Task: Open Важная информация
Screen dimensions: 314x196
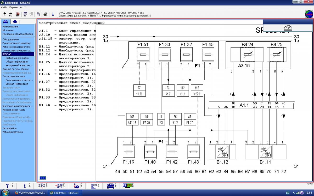Action: coord(17,84)
